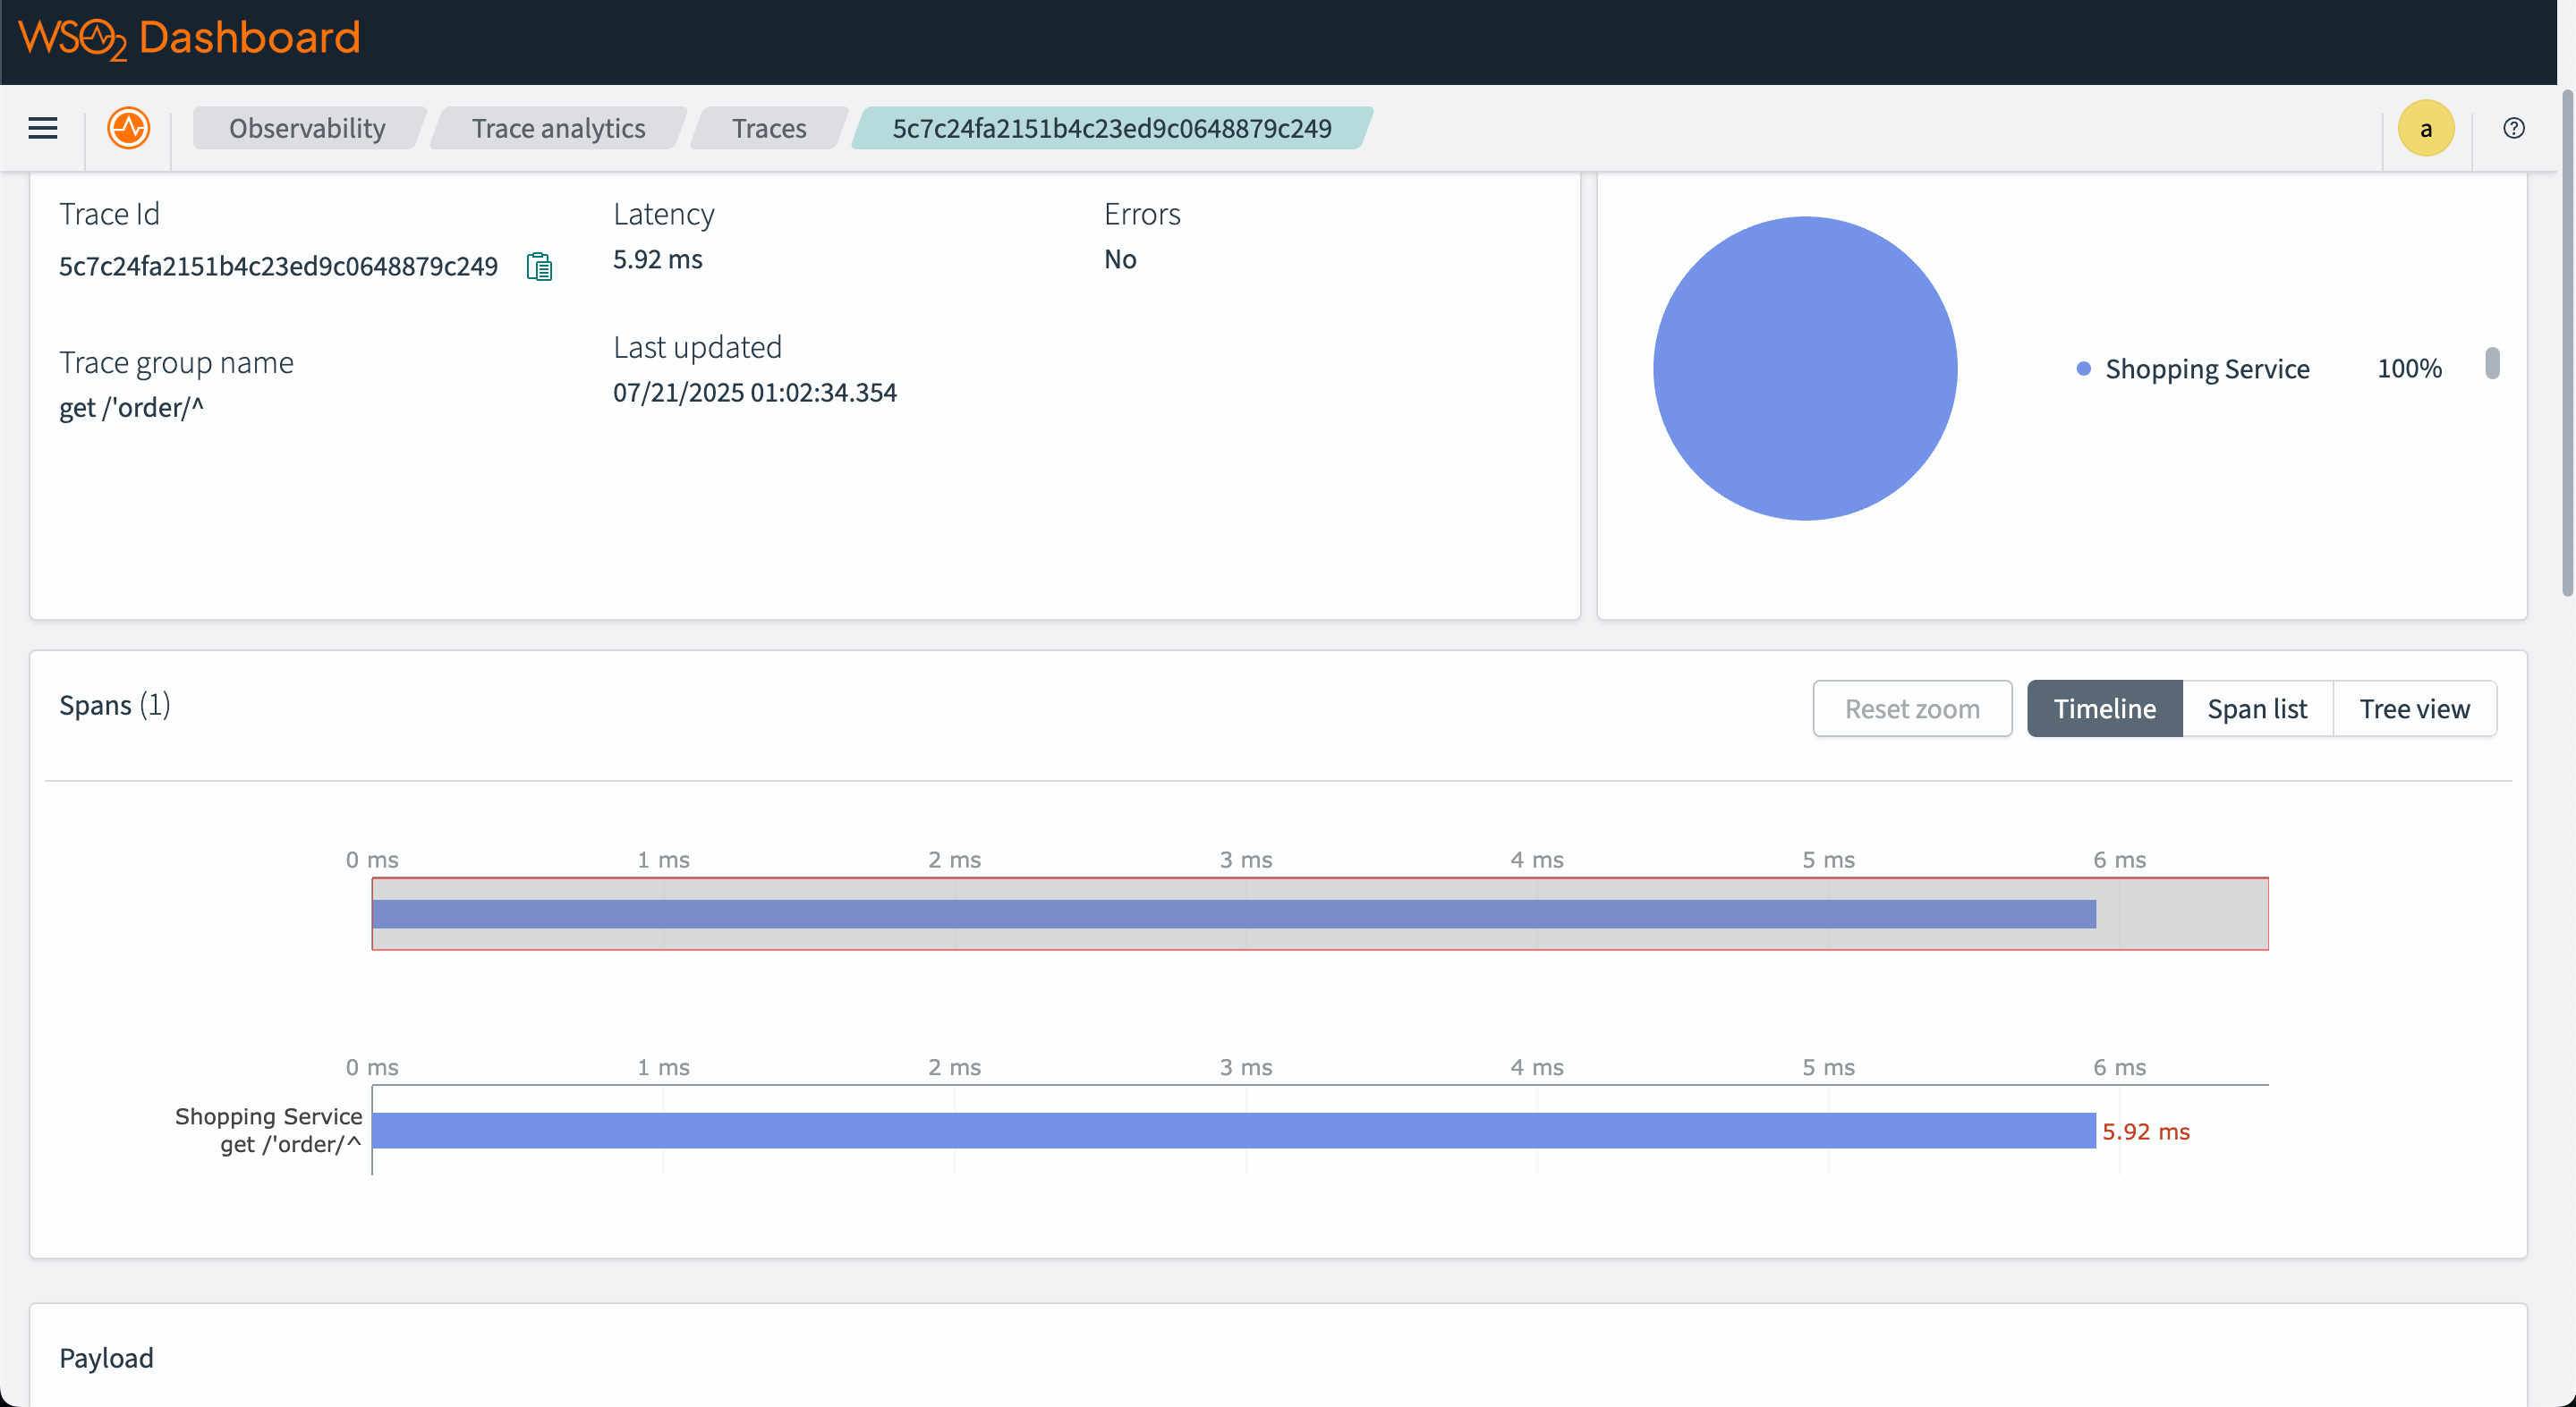Switch to the Span list view
The height and width of the screenshot is (1407, 2576).
pyautogui.click(x=2257, y=709)
